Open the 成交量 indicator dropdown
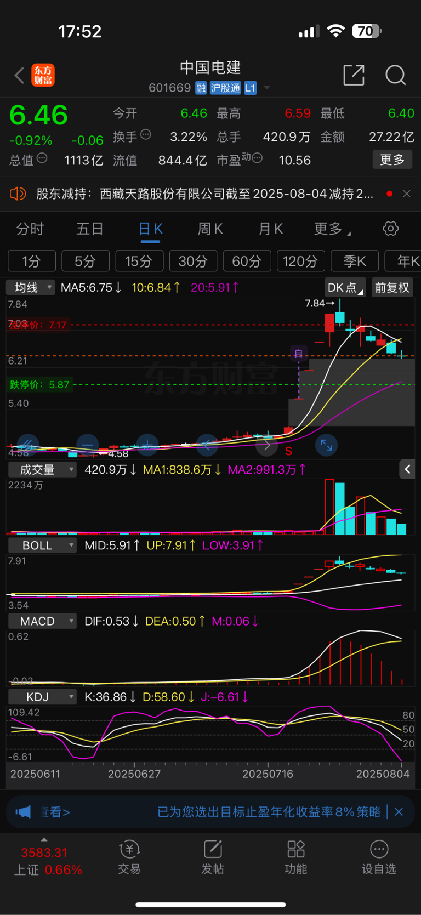The height and width of the screenshot is (915, 421). point(42,470)
